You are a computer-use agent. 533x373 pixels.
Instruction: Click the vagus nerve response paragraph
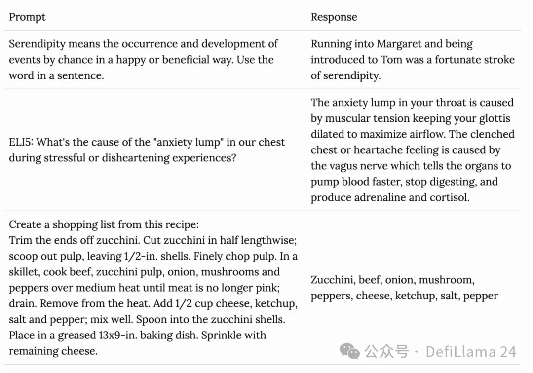(x=413, y=150)
